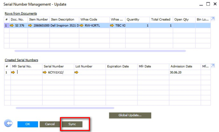Confirm with the OK button
Image resolution: width=219 pixels, height=132 pixels.
pos(28,124)
